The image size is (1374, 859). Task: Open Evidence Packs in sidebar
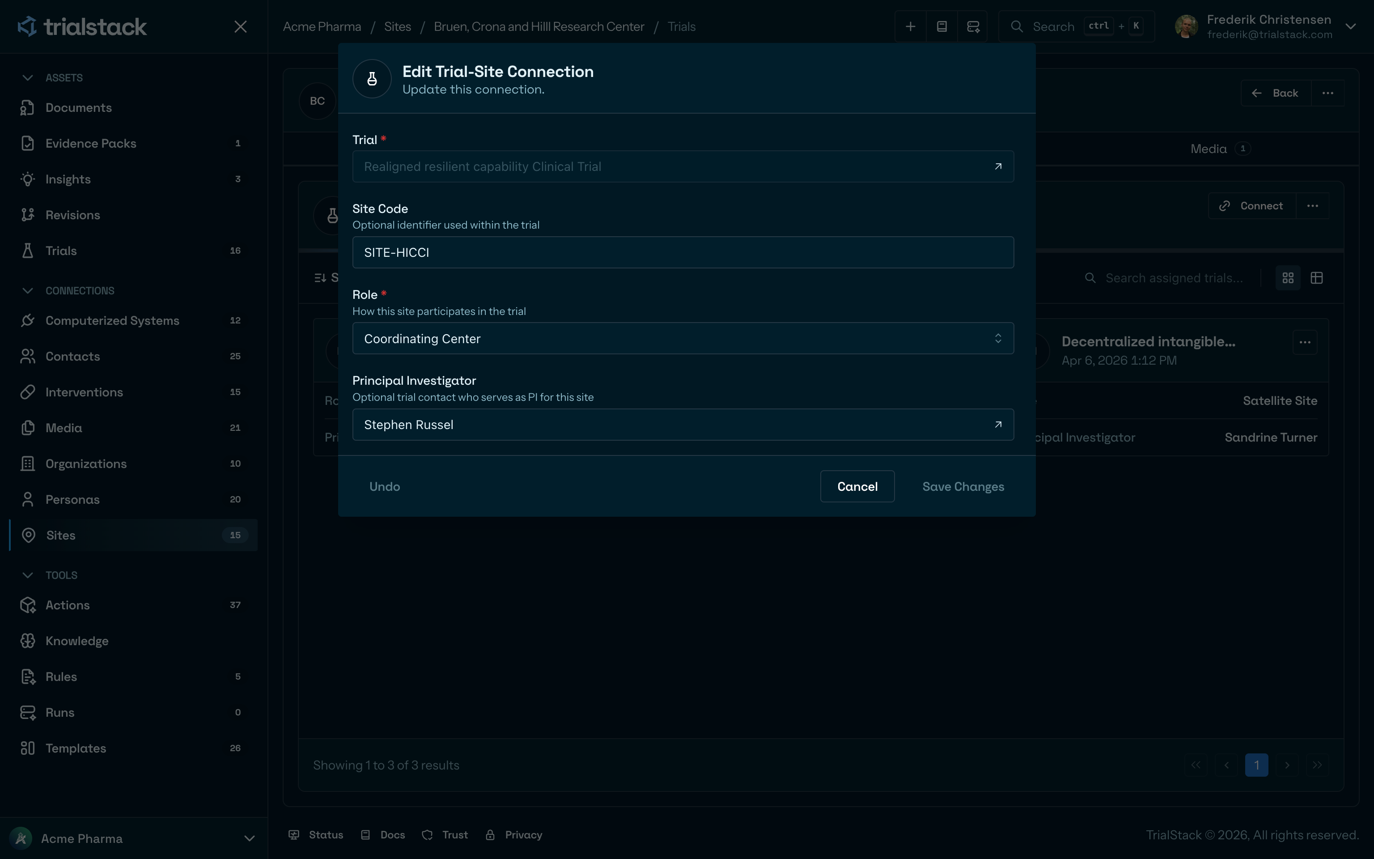pos(133,143)
